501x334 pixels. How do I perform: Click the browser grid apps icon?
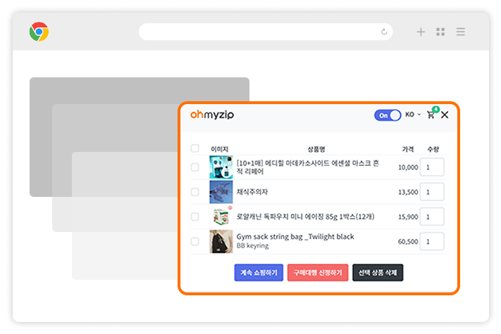pyautogui.click(x=440, y=32)
